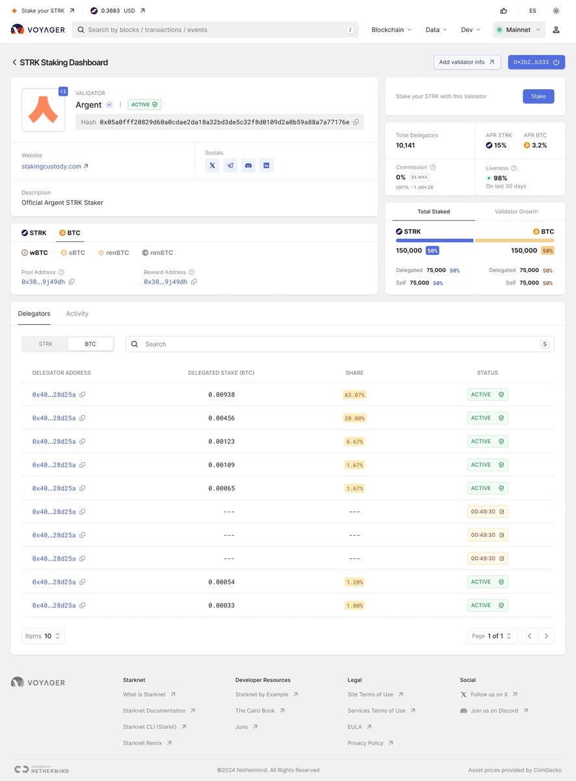The image size is (576, 781).
Task: Select the sBTC token option
Action: [x=73, y=253]
